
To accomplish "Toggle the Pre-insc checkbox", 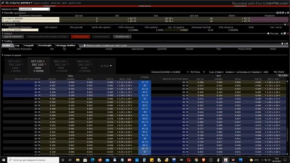I will (x=268, y=34).
